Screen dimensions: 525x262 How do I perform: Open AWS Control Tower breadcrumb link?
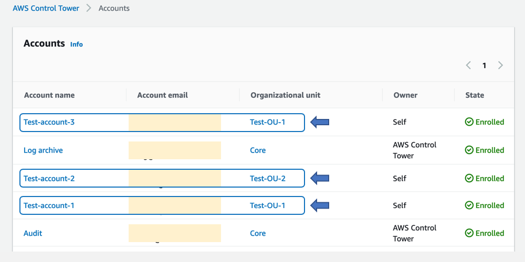[46, 8]
